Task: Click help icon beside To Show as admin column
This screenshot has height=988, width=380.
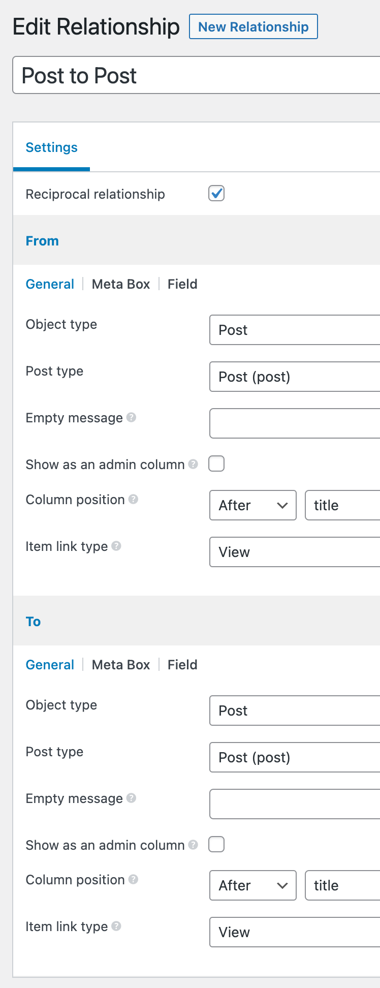Action: [x=193, y=845]
